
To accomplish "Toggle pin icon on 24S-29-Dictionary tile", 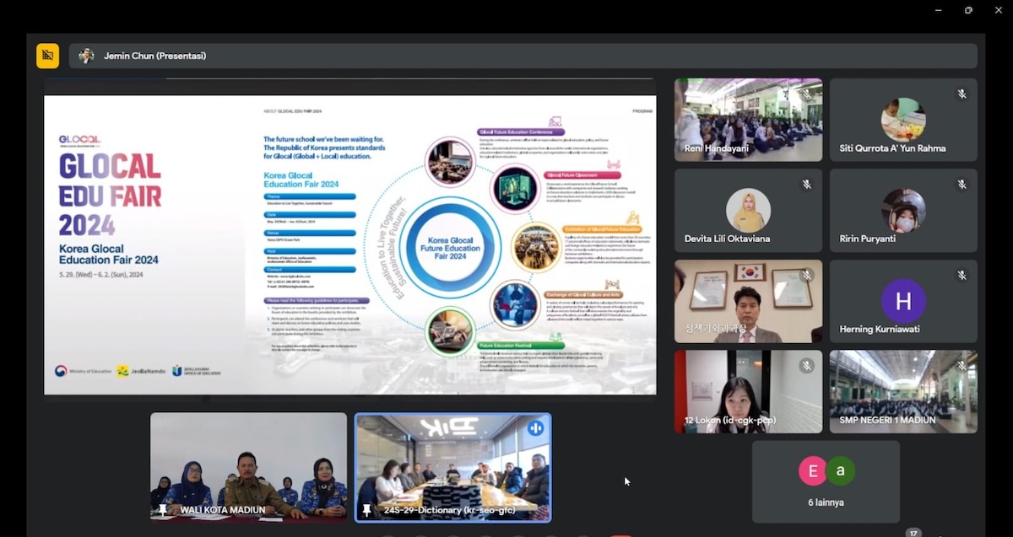I will tap(366, 510).
